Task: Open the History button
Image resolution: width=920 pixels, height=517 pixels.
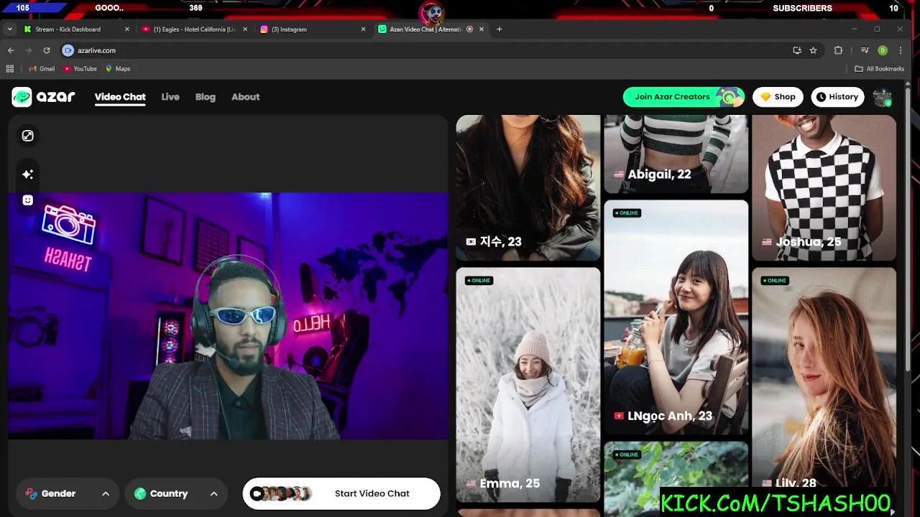Action: [x=838, y=97]
